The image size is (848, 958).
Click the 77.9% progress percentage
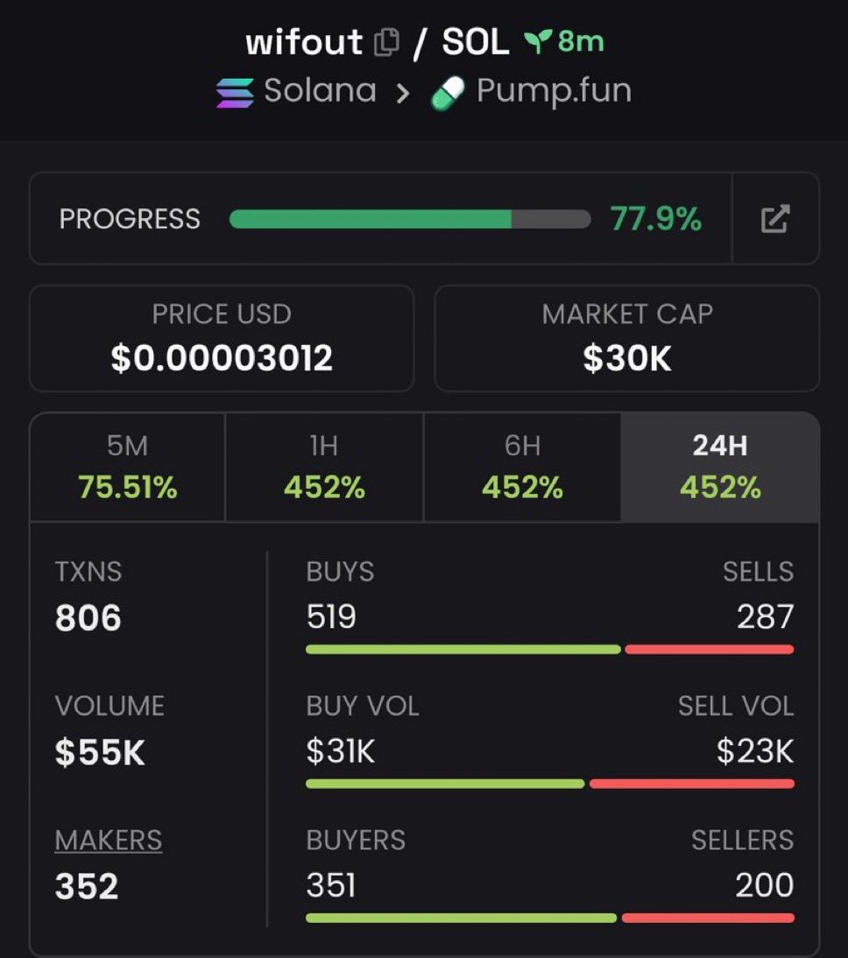(655, 219)
